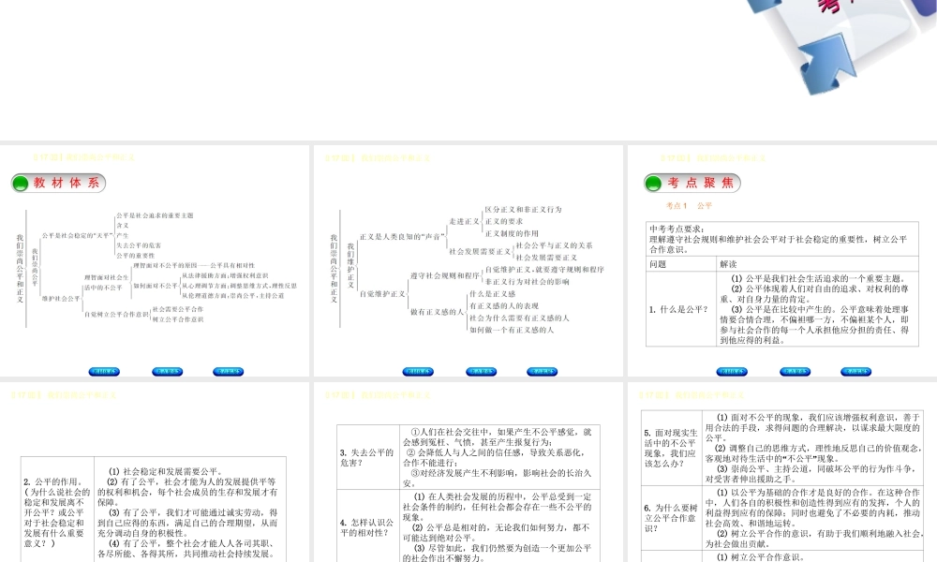Click question cell 5. 面对现实生活中的不公平现象
Viewport: 937px width, 562px height.
pos(671,448)
